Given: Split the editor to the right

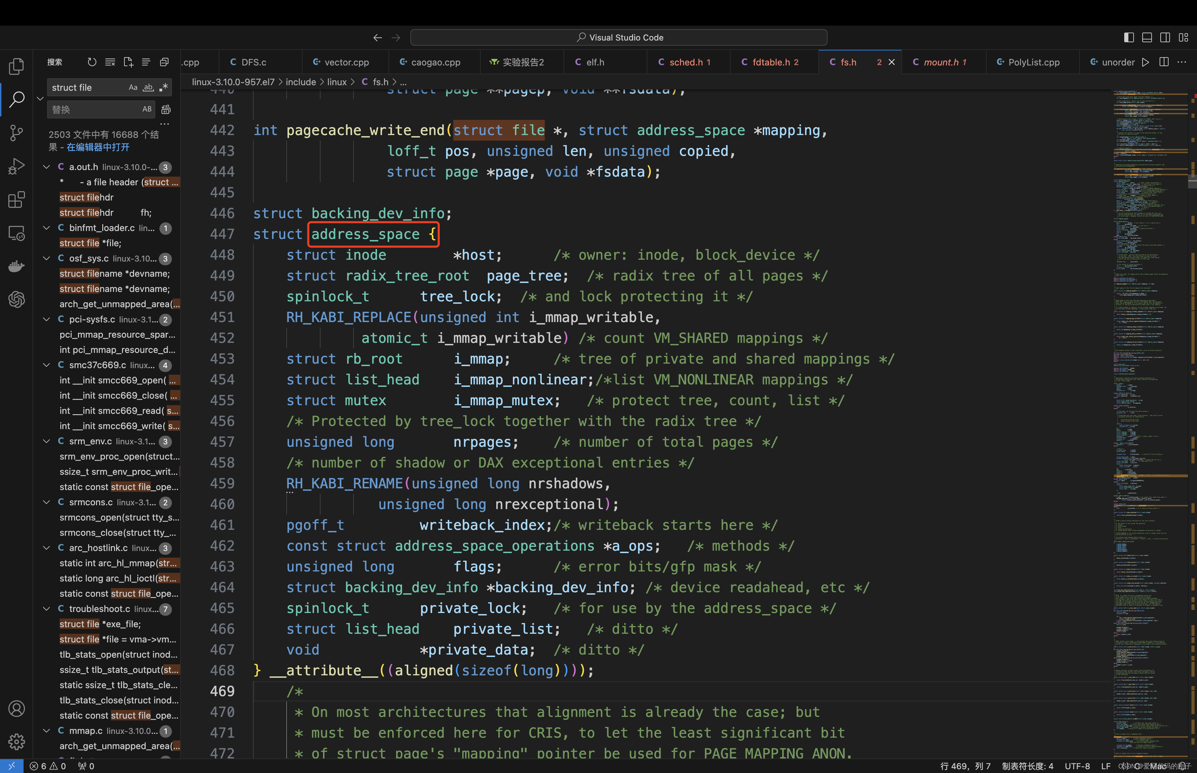Looking at the screenshot, I should pos(1164,62).
